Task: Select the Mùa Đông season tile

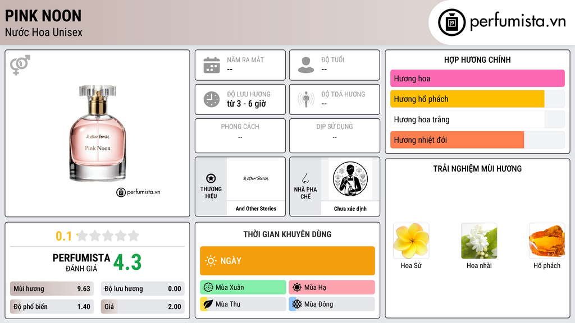Action: pyautogui.click(x=332, y=304)
